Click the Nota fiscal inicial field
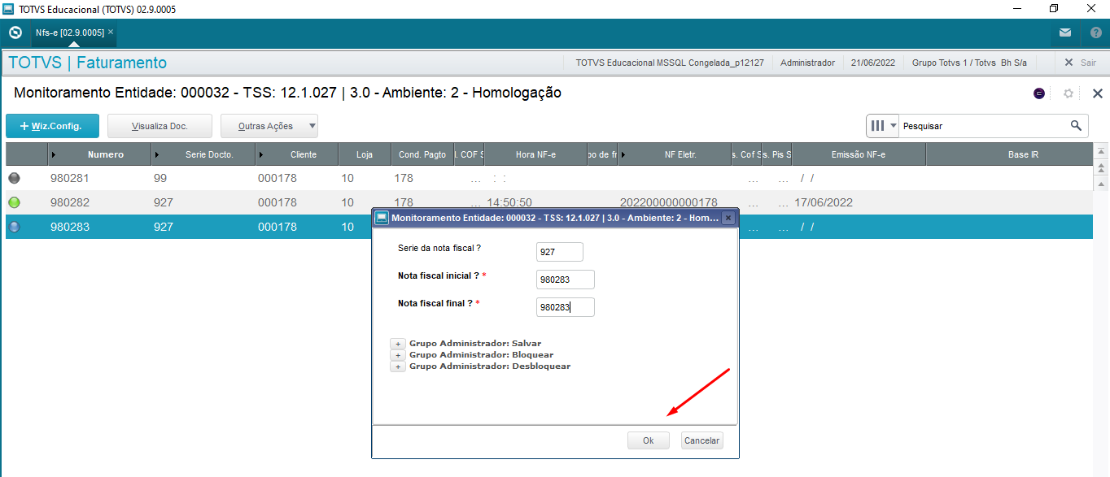 566,280
